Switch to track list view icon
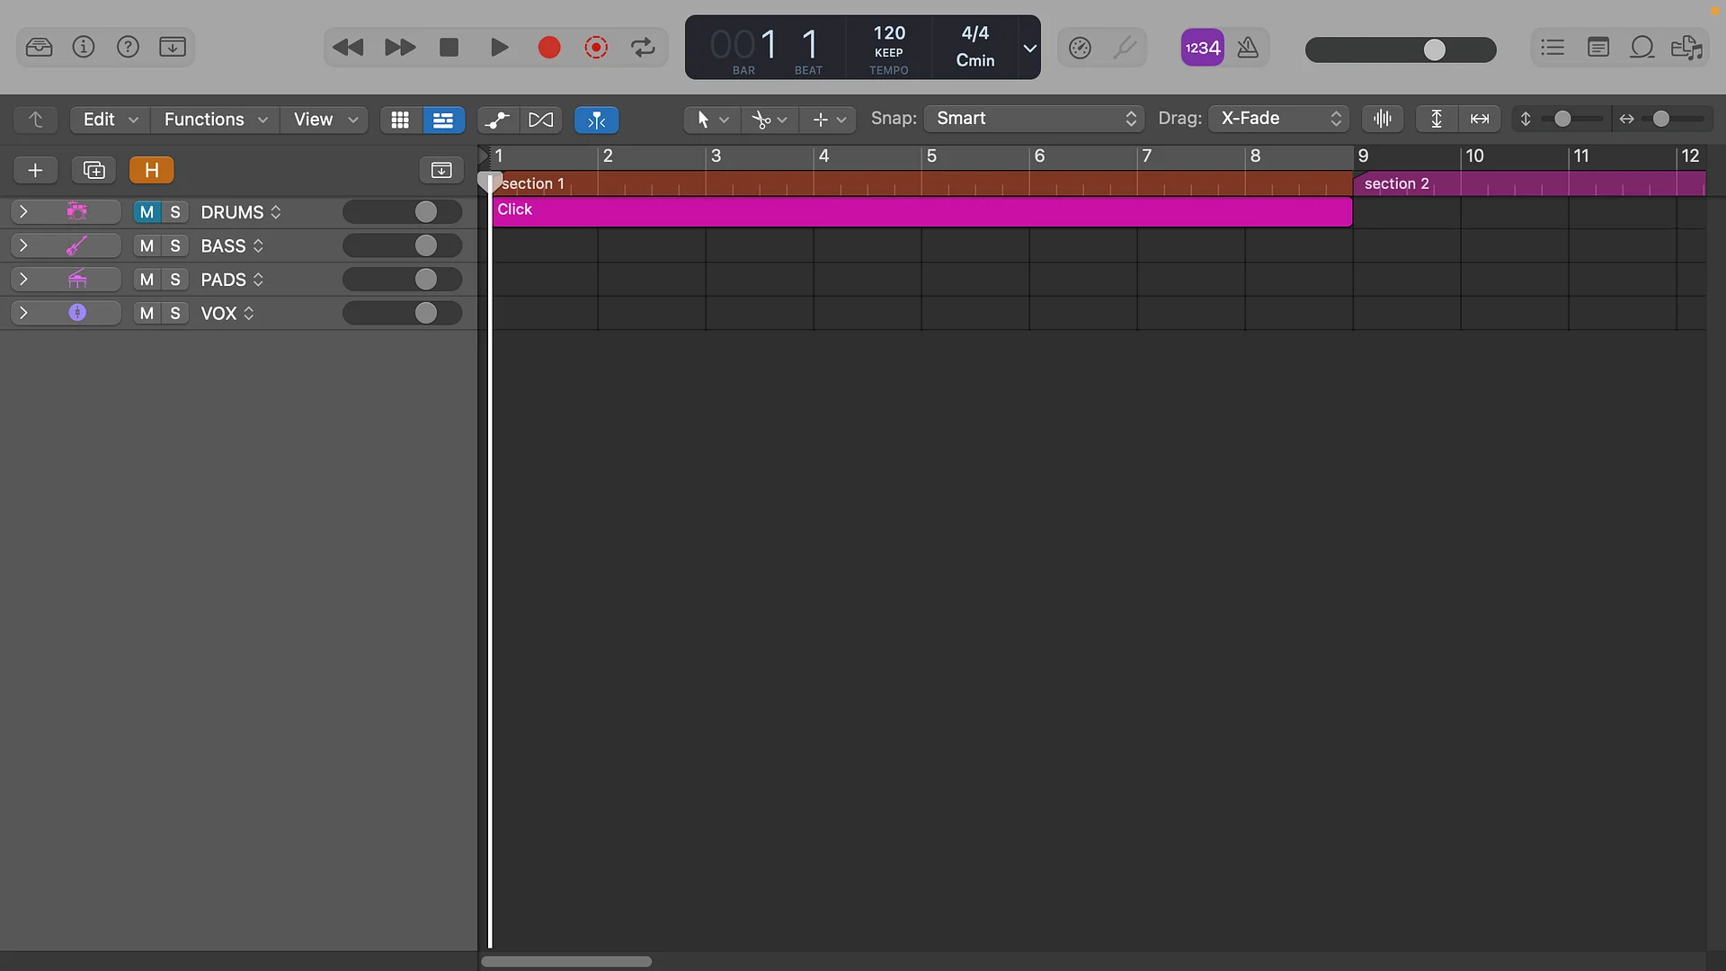This screenshot has height=971, width=1726. (443, 120)
